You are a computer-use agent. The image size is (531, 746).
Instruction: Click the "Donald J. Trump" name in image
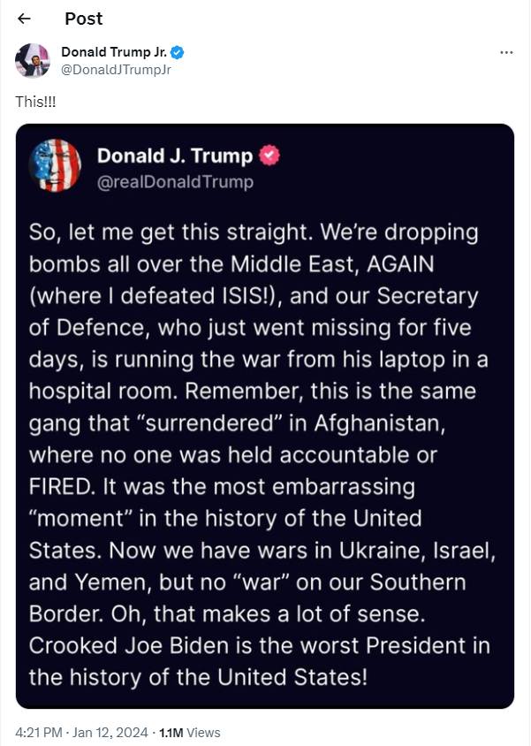[x=174, y=156]
